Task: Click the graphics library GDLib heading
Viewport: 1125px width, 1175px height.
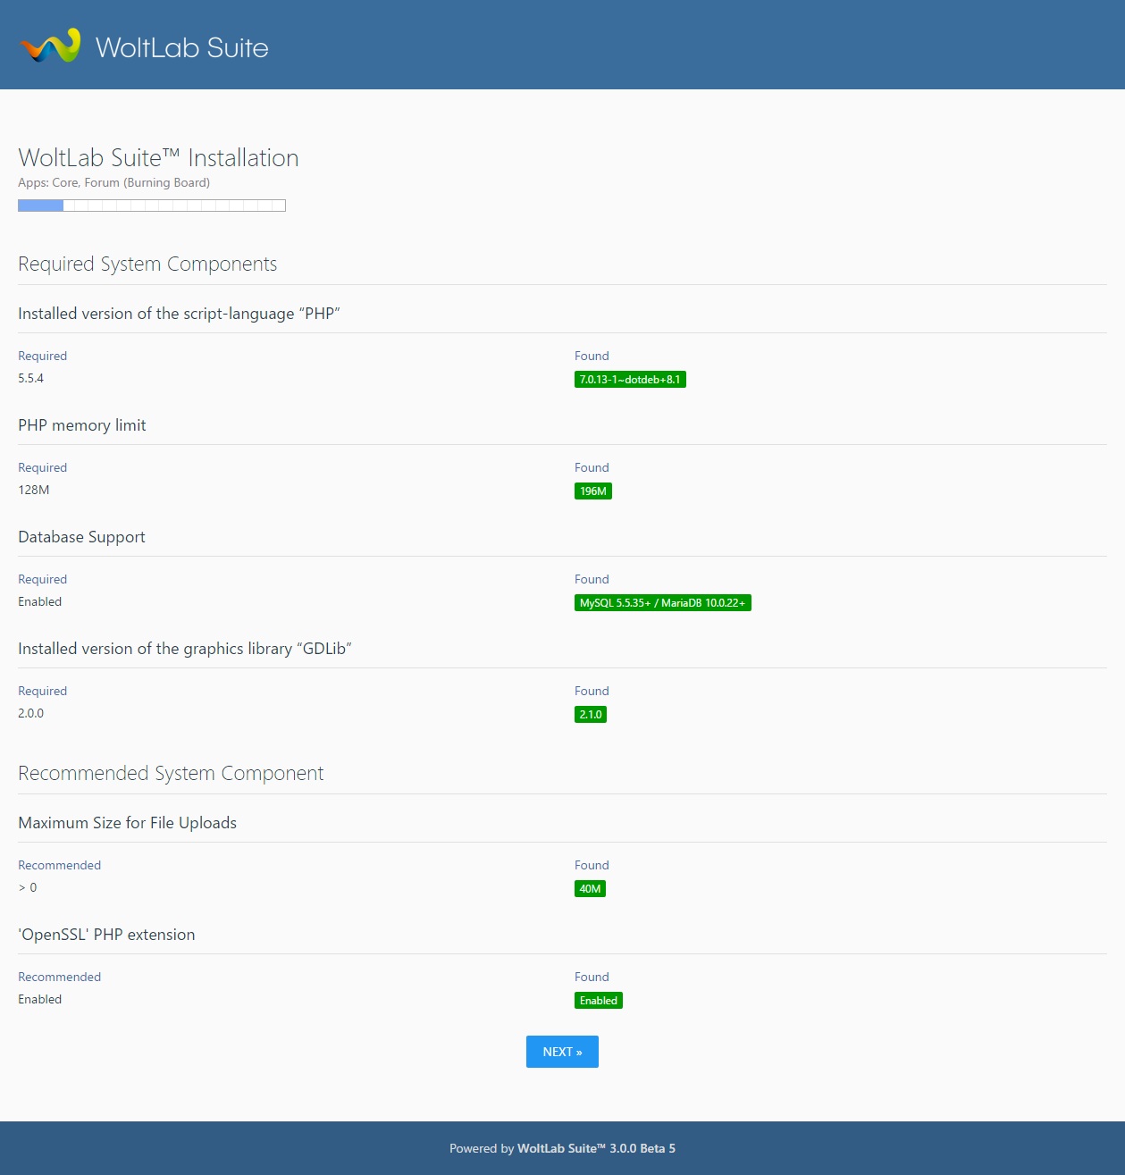Action: point(185,649)
